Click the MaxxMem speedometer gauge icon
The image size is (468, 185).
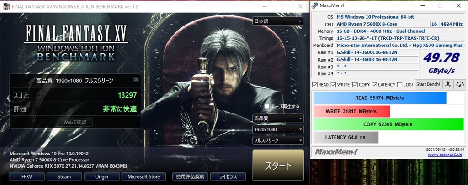tap(460, 84)
